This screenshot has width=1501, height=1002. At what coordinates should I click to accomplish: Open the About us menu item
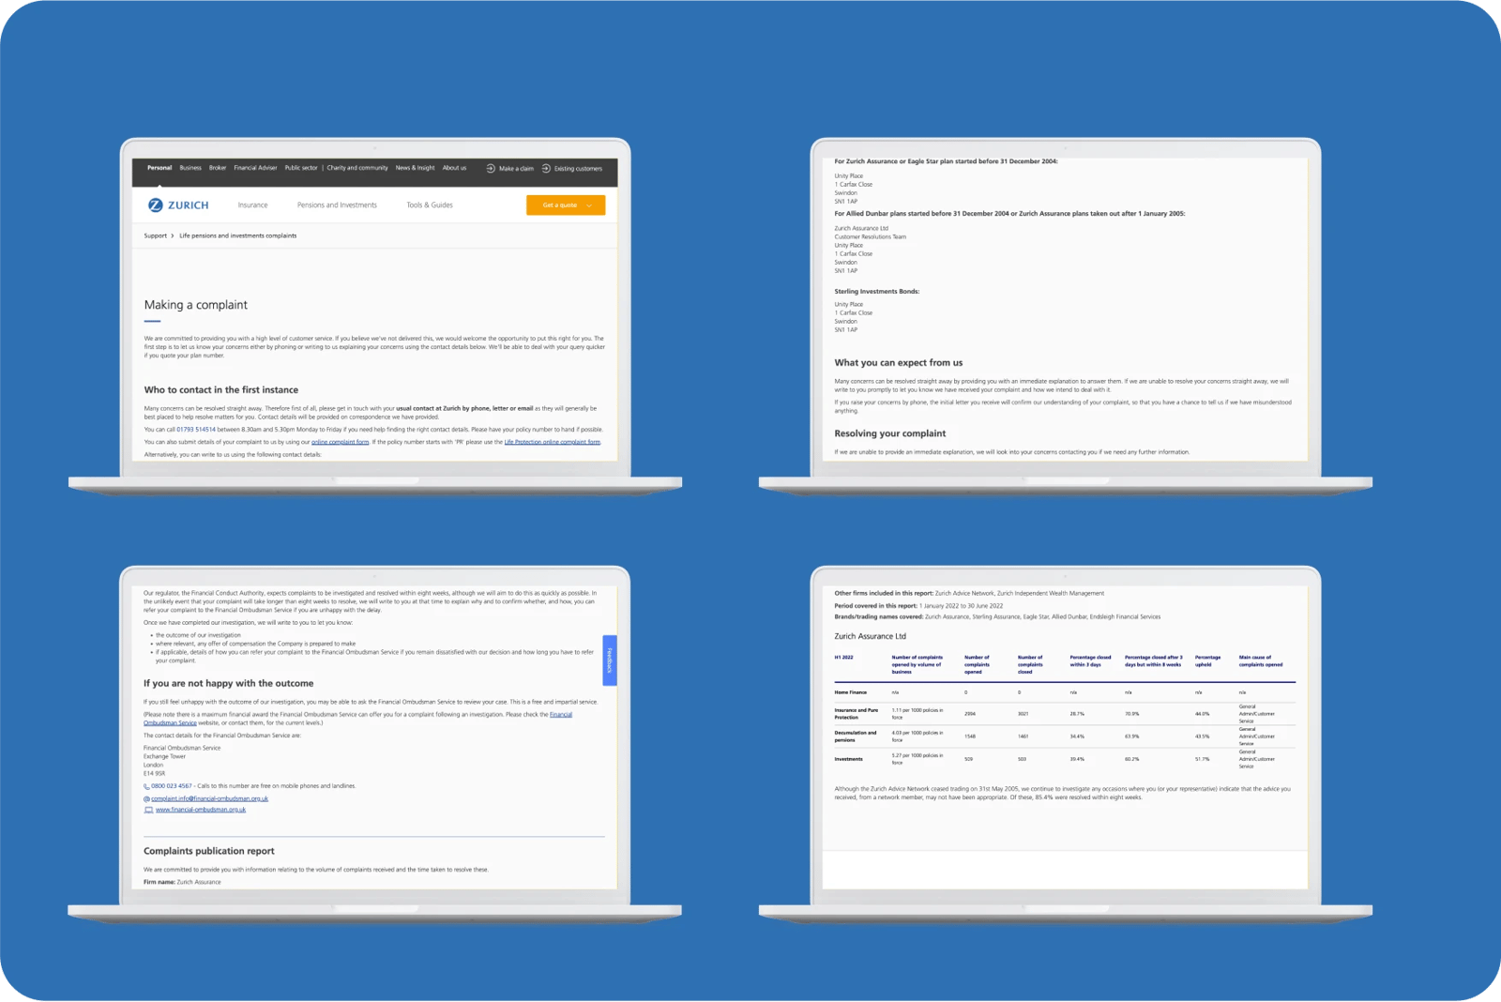click(x=454, y=168)
